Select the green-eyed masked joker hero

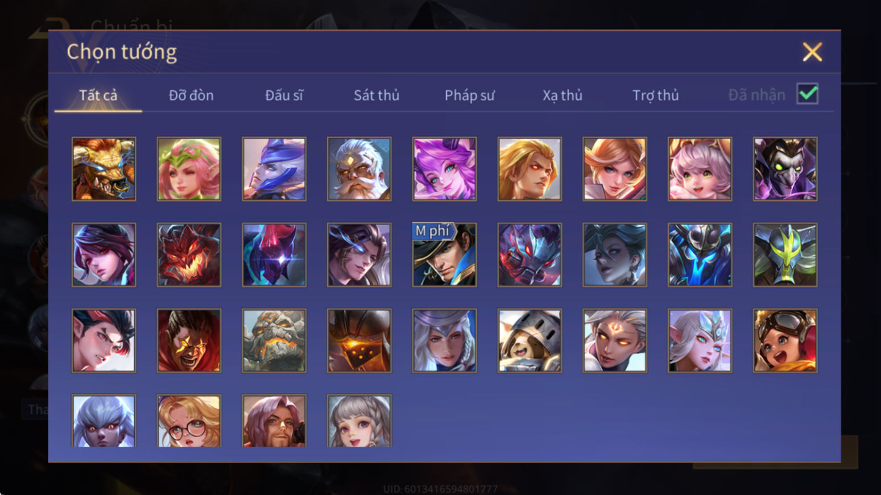click(785, 169)
